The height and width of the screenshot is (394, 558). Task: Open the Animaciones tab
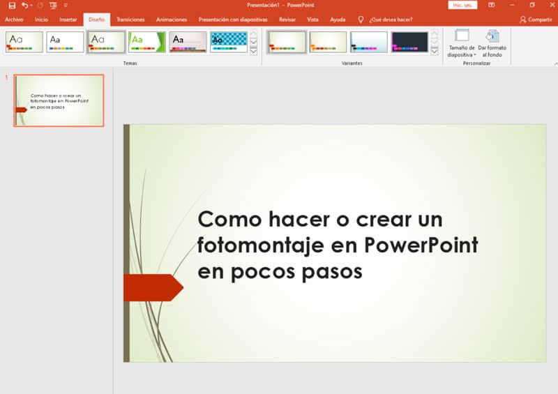tap(172, 20)
